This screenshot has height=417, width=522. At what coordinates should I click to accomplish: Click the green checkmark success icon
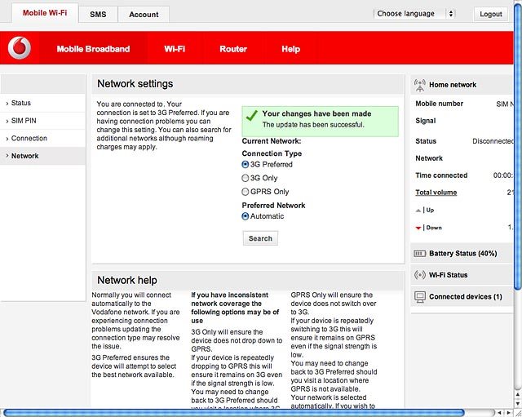pos(252,115)
